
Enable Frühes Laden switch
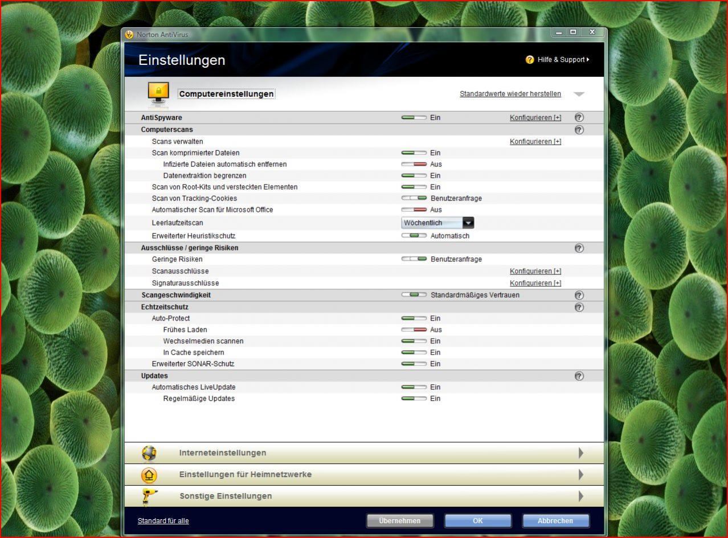click(x=414, y=330)
